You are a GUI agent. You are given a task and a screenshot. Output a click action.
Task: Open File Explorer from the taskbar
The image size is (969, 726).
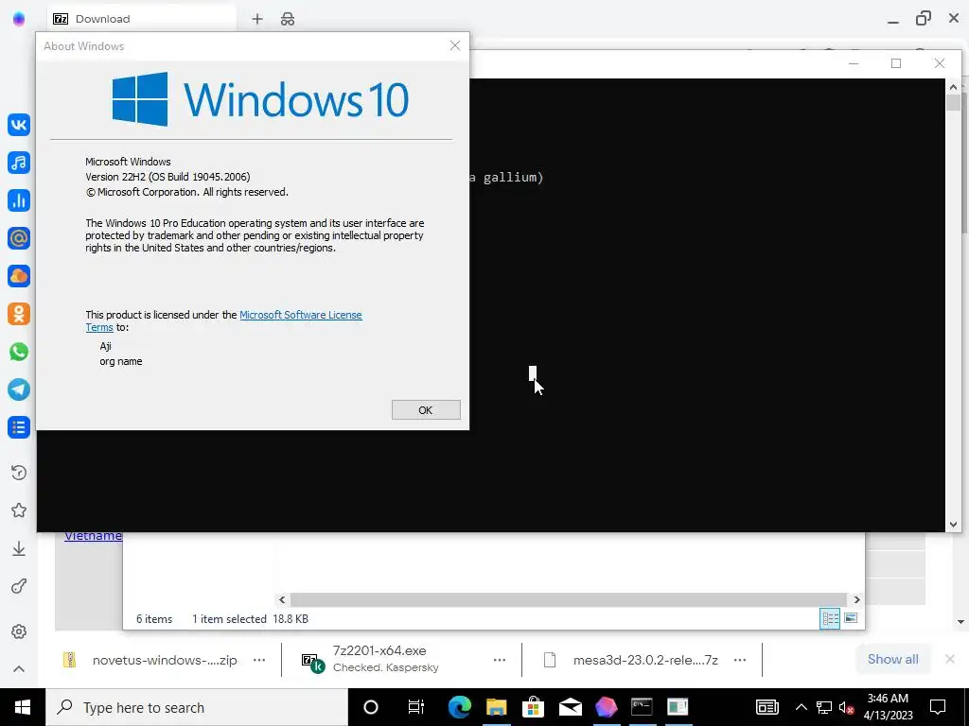point(496,707)
